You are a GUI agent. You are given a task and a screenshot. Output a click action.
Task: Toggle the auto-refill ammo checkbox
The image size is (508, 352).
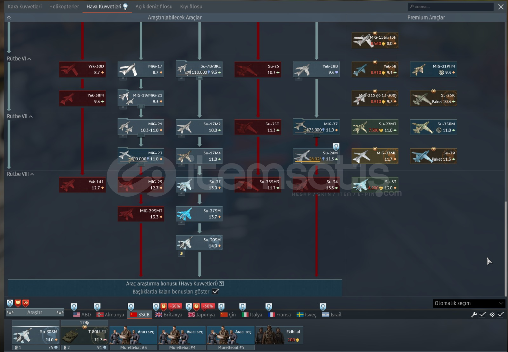[501, 315]
